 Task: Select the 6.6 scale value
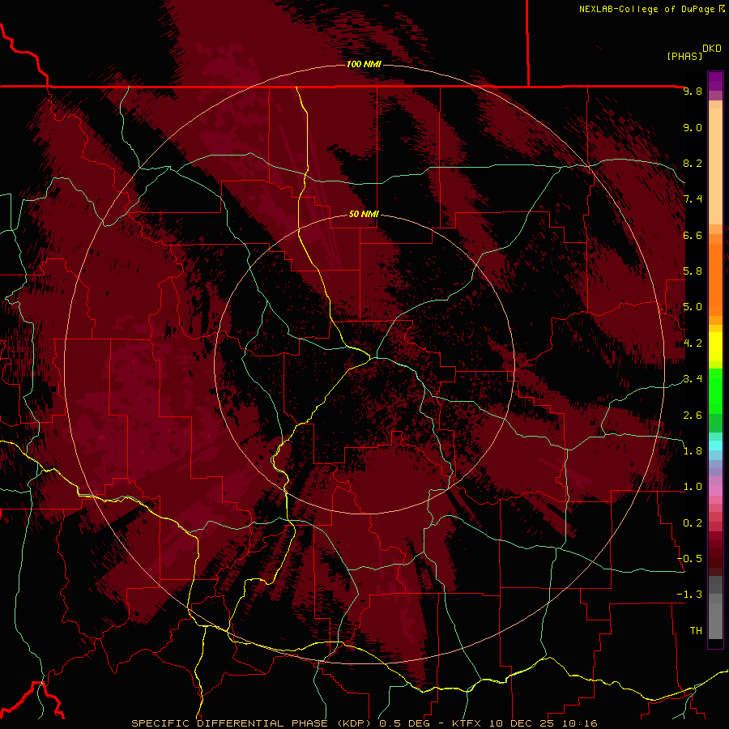693,235
